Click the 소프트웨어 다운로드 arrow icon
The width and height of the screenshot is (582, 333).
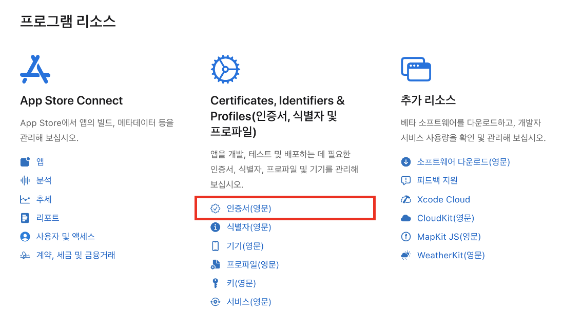(406, 162)
